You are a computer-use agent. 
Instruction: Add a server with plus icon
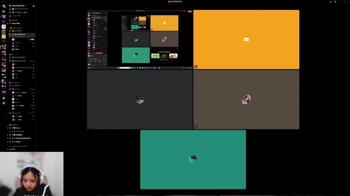point(4,98)
